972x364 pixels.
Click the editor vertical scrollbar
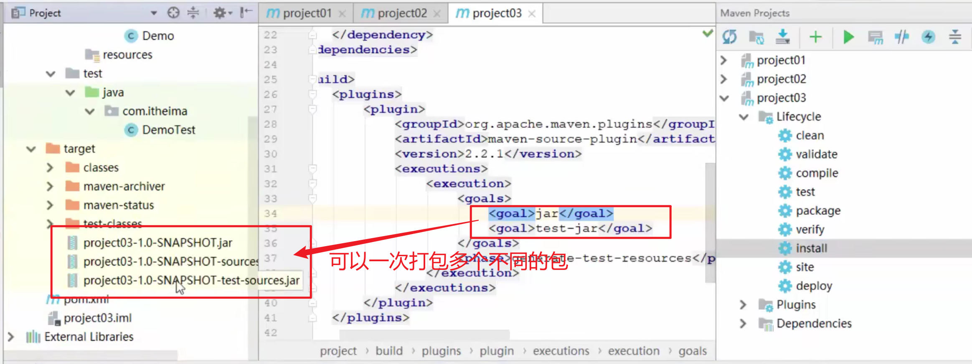(x=710, y=222)
